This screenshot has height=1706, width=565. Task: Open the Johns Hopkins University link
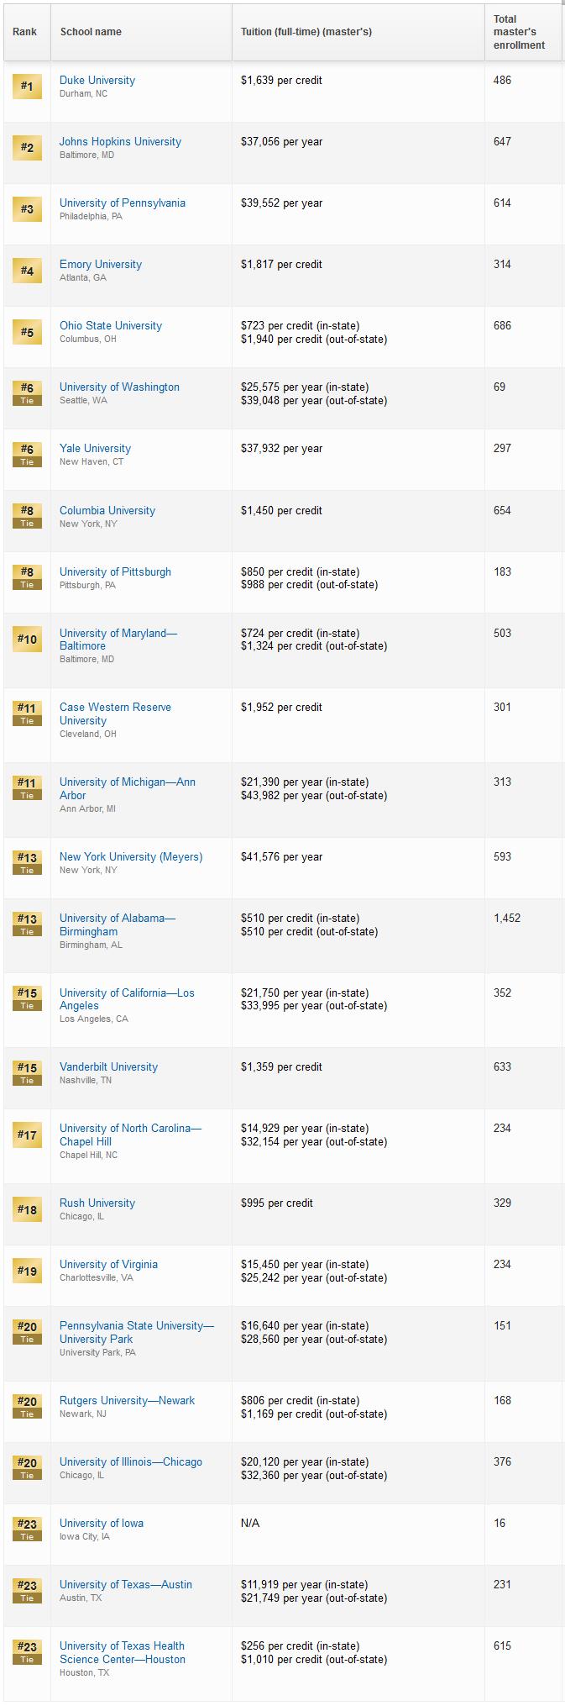pyautogui.click(x=120, y=142)
